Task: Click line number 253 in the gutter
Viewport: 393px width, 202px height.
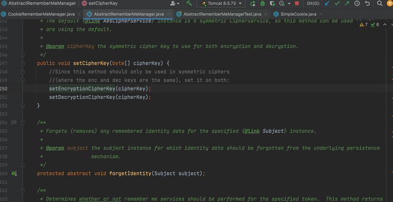Action: pos(4,114)
